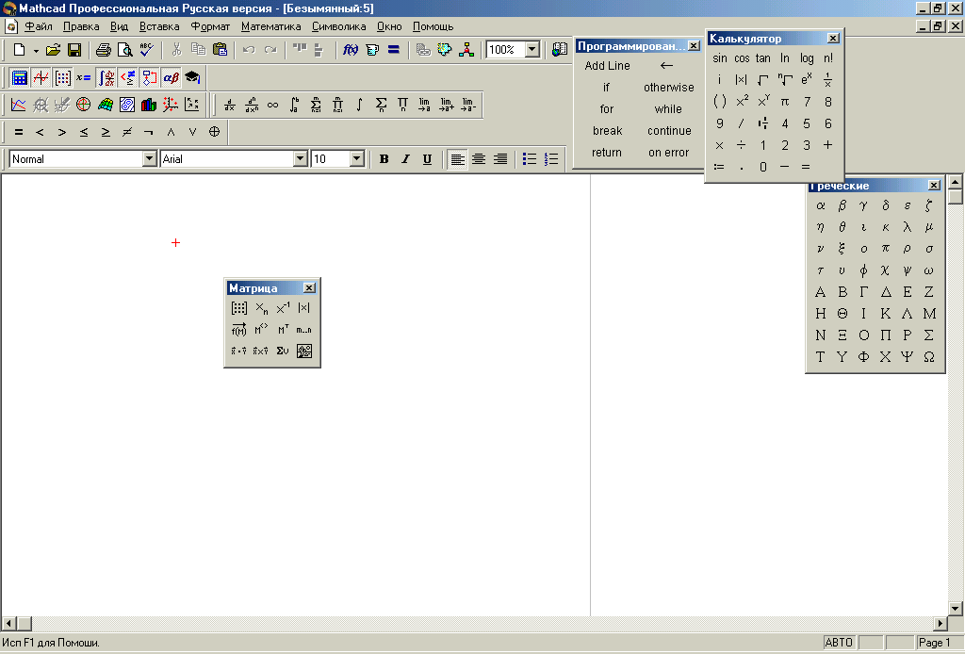Toggle the Programming palette toolbar icon

point(149,77)
